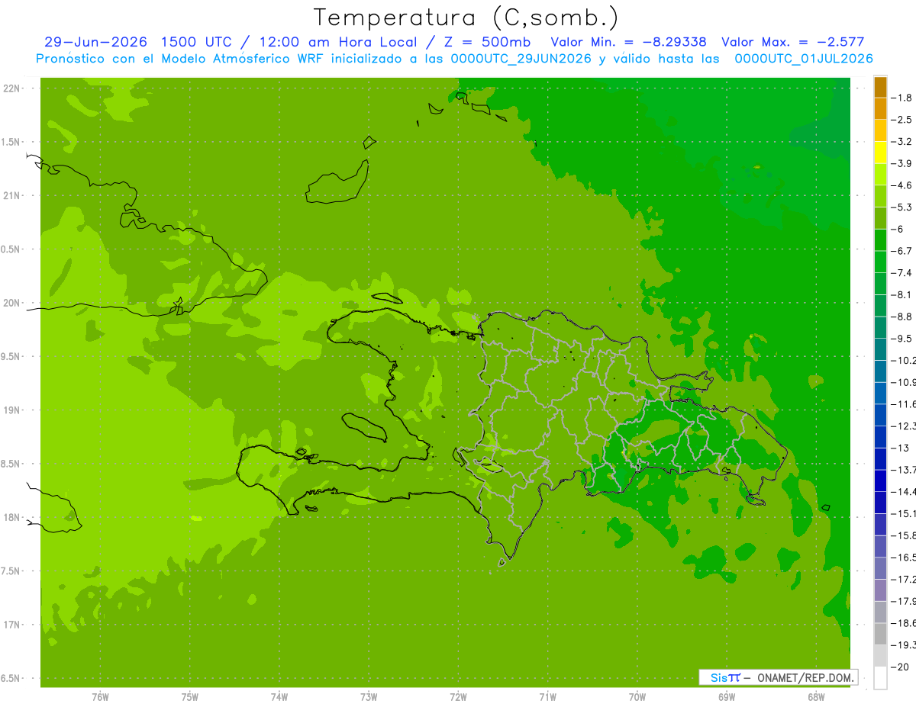Click the "-1.8" legend value

[903, 98]
